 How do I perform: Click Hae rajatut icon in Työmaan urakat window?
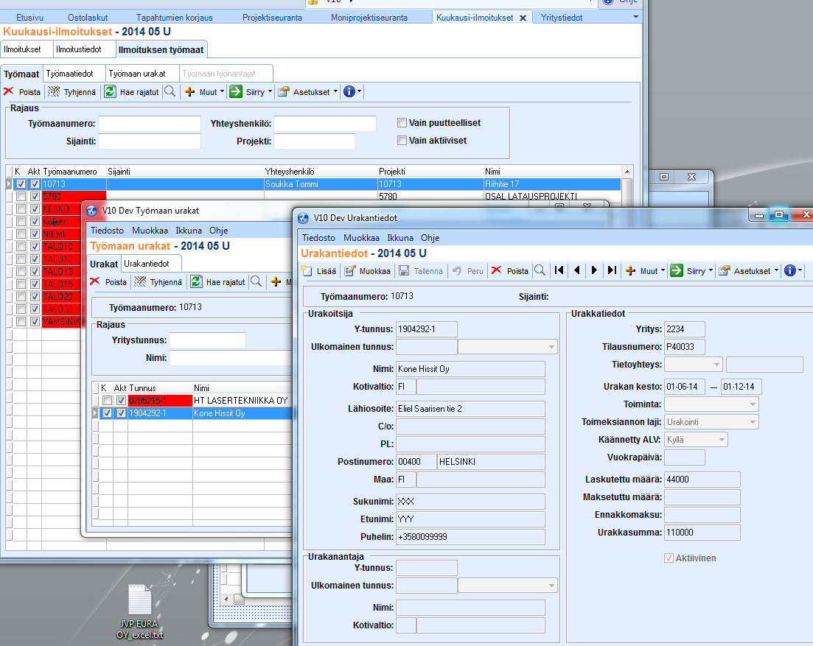(196, 281)
